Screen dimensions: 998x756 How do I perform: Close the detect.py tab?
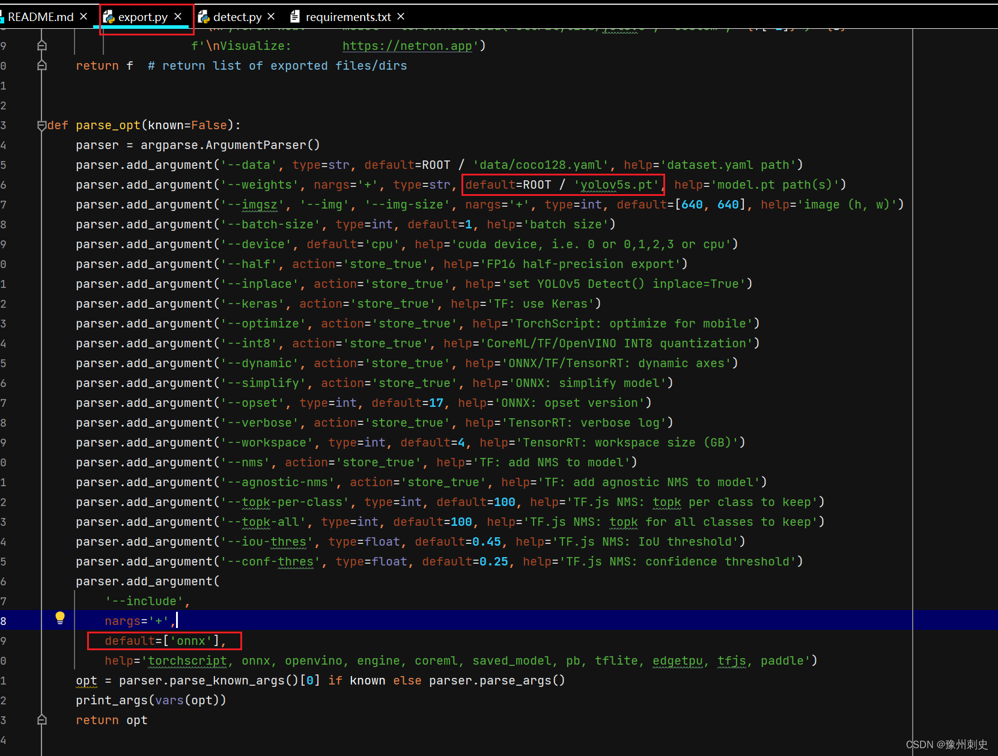click(x=271, y=16)
